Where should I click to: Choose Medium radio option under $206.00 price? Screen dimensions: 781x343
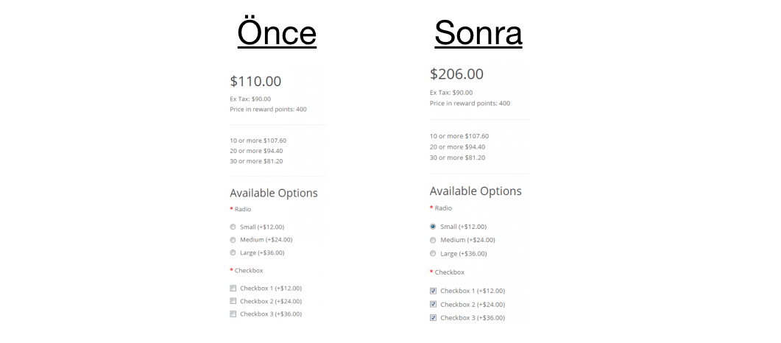433,240
